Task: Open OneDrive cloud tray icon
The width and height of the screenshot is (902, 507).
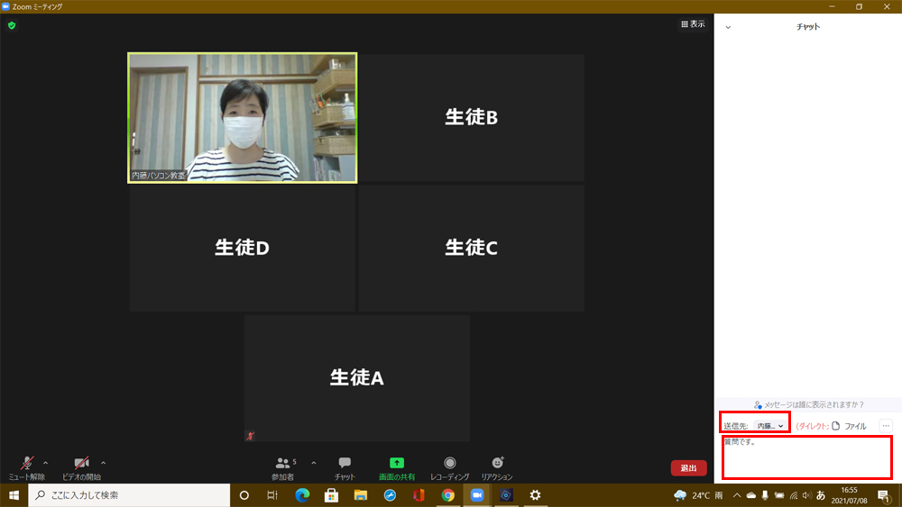Action: (751, 495)
